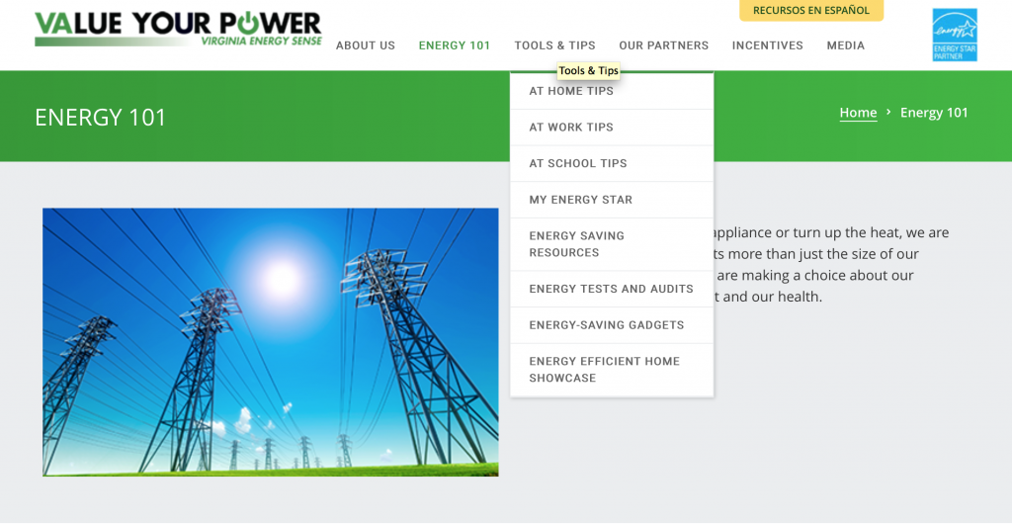Follow the Home breadcrumb link
1012x524 pixels.
(x=858, y=113)
